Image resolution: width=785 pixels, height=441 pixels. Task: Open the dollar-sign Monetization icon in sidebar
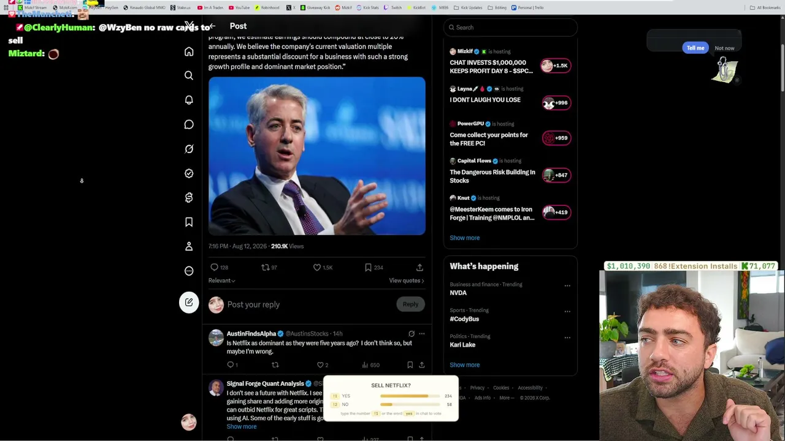click(x=189, y=197)
